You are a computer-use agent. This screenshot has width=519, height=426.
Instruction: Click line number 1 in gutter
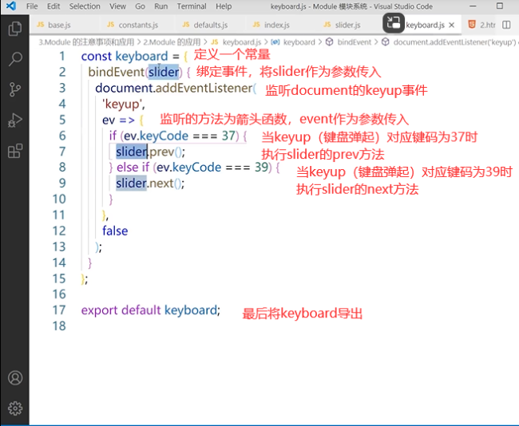(62, 56)
